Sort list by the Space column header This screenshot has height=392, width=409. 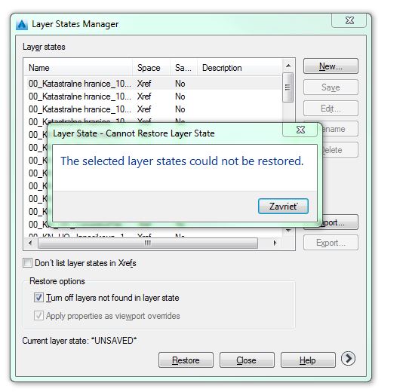pos(151,68)
